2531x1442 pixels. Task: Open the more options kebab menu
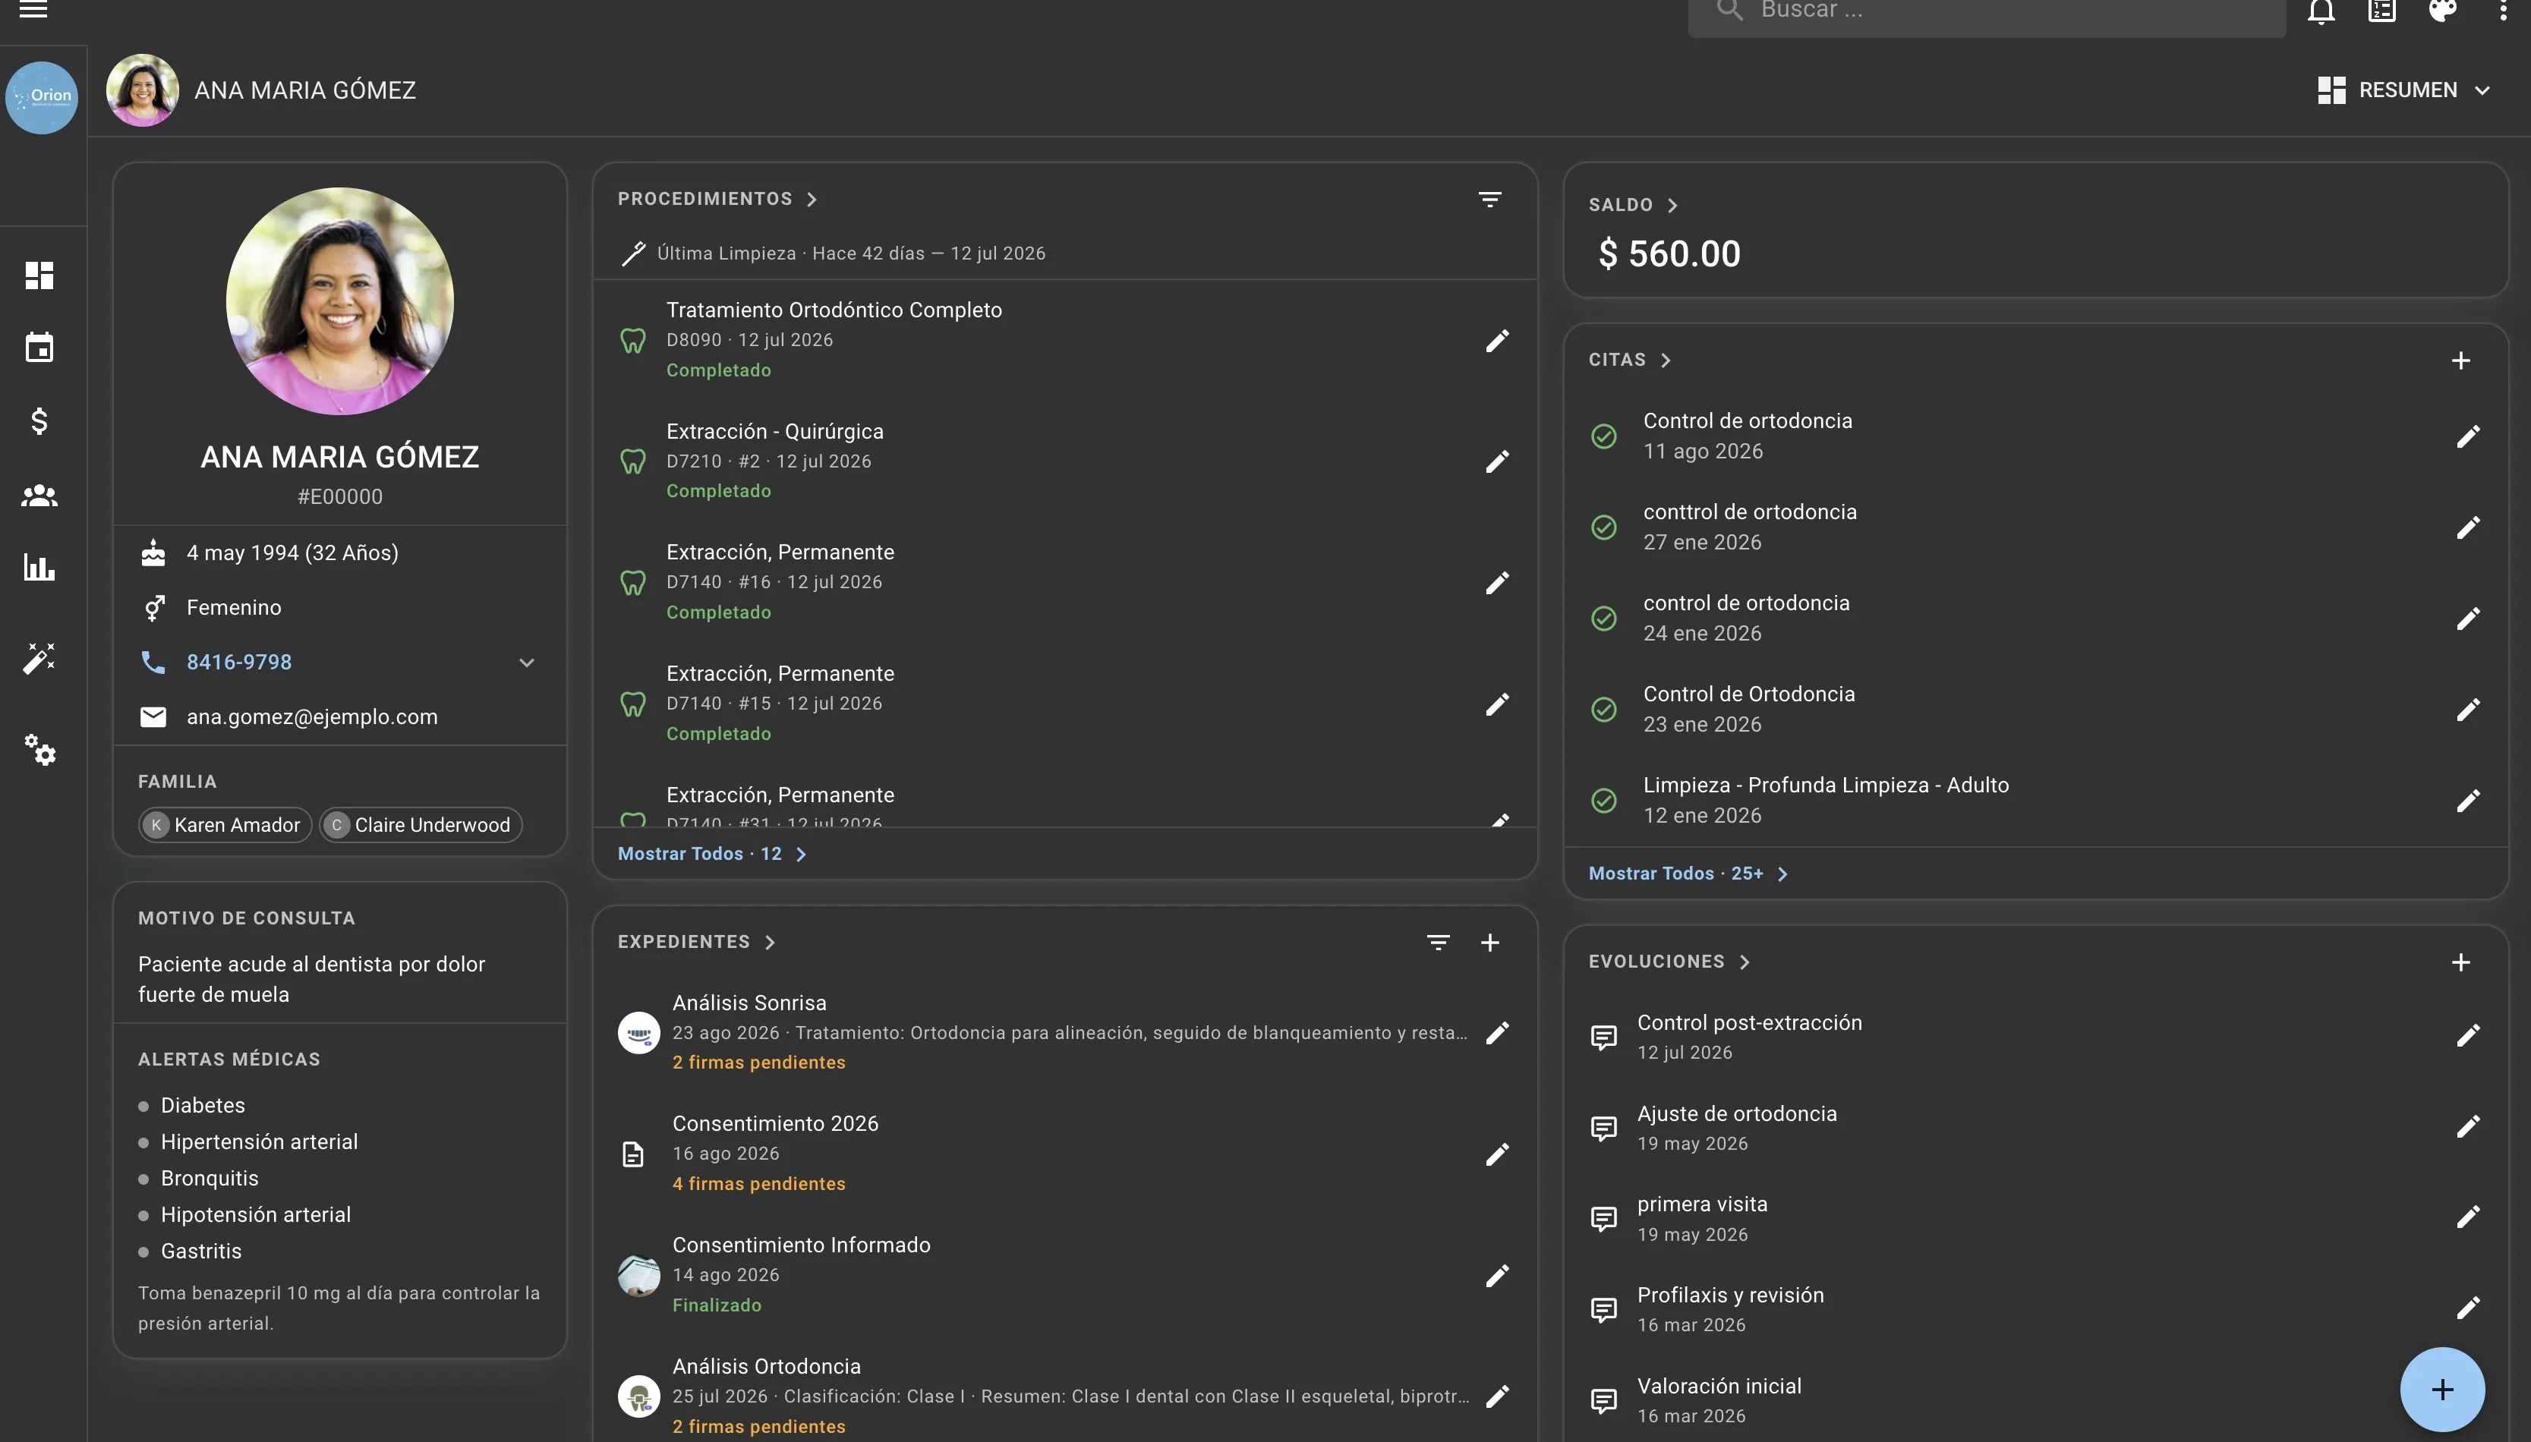pyautogui.click(x=2503, y=11)
